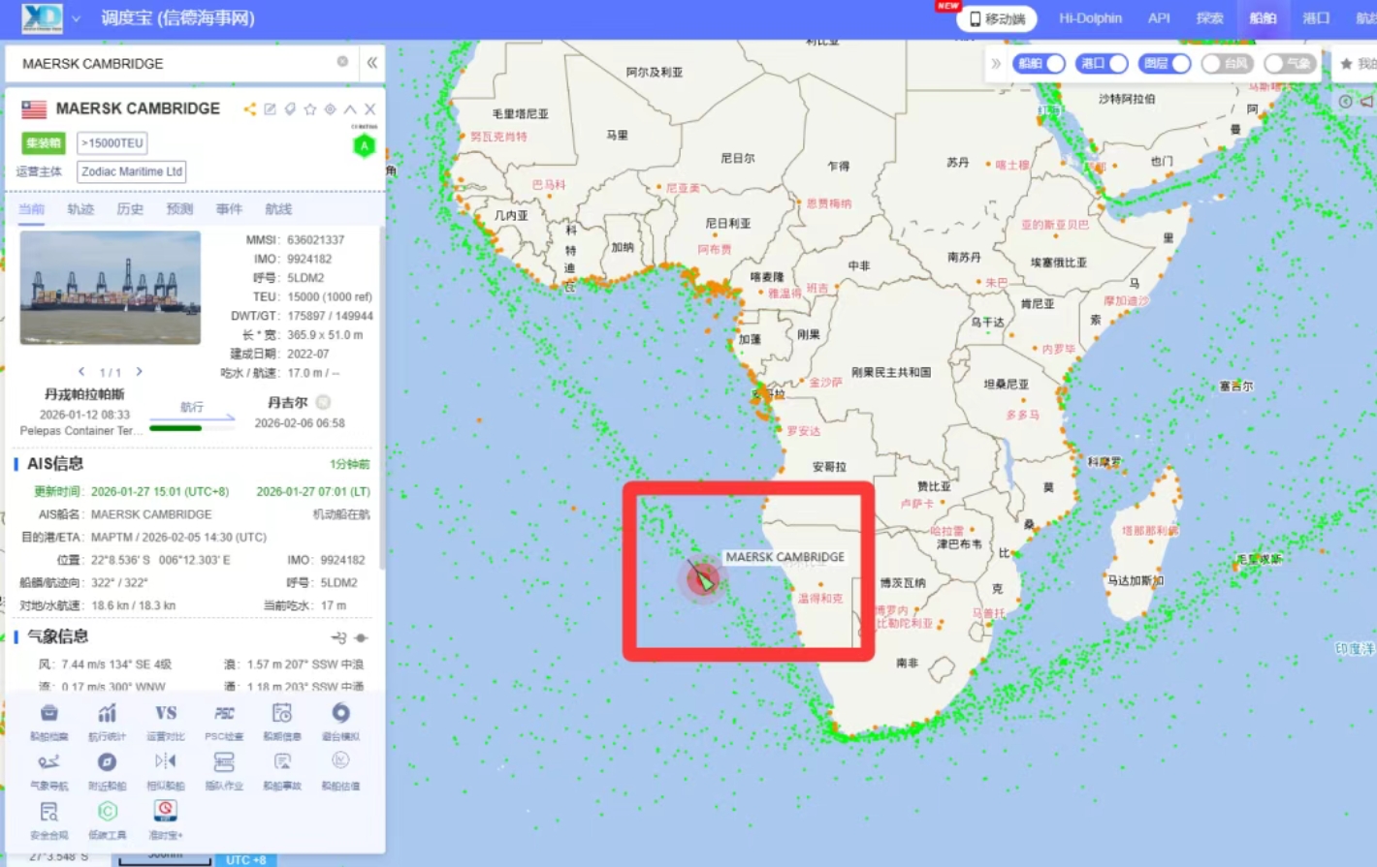The height and width of the screenshot is (867, 1377).
Task: Favorite the vessel with the star icon
Action: [310, 109]
